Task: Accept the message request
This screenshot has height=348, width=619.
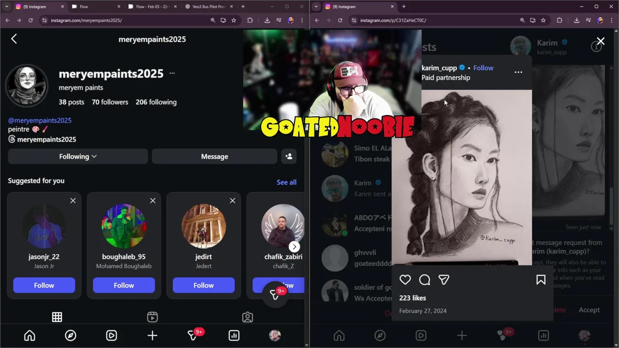Action: coord(589,310)
